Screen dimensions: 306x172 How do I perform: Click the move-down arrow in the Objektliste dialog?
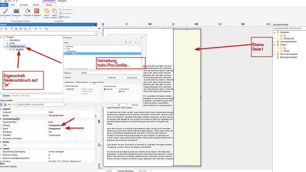pyautogui.click(x=140, y=43)
